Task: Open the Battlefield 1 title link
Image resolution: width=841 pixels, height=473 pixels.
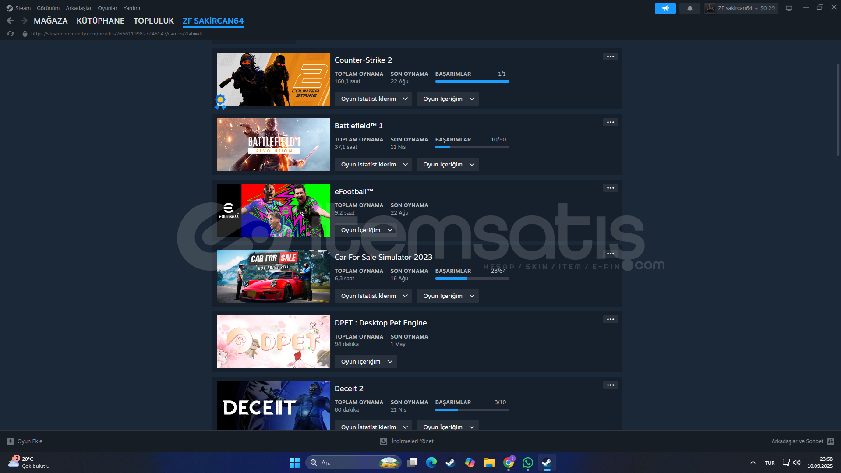Action: pos(359,126)
